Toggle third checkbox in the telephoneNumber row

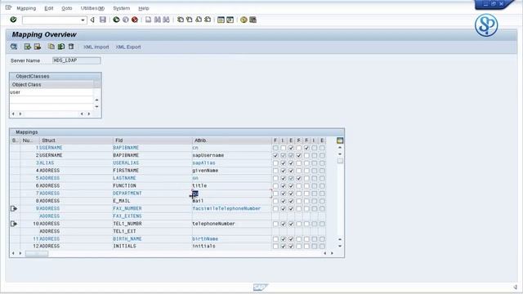[291, 224]
